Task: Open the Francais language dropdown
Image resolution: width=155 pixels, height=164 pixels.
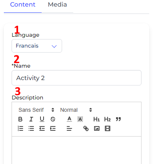Action: (37, 46)
